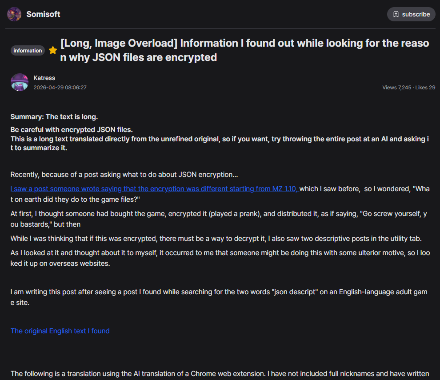Click the post timestamp 2026-04-29 08:06:27
Image resolution: width=440 pixels, height=380 pixels.
pyautogui.click(x=60, y=87)
